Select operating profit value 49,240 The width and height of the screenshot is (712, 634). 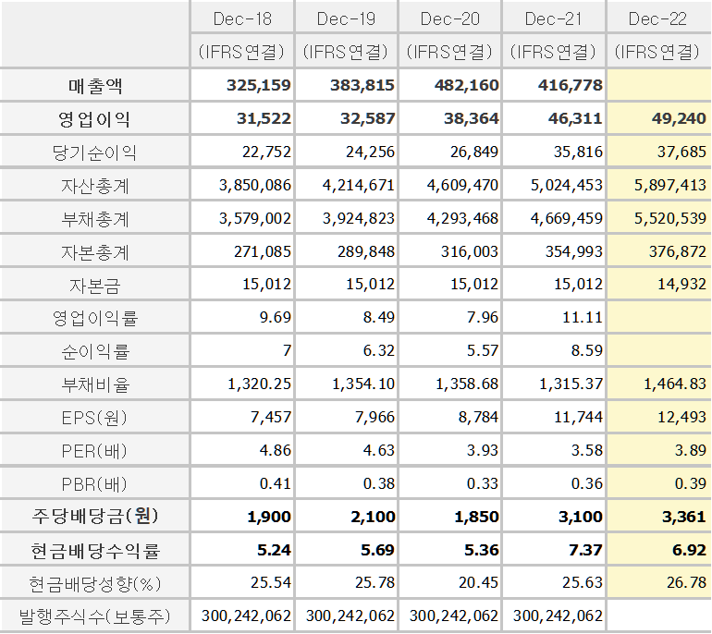point(679,118)
